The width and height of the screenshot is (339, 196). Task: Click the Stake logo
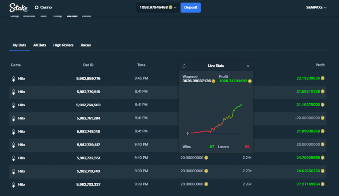point(18,8)
